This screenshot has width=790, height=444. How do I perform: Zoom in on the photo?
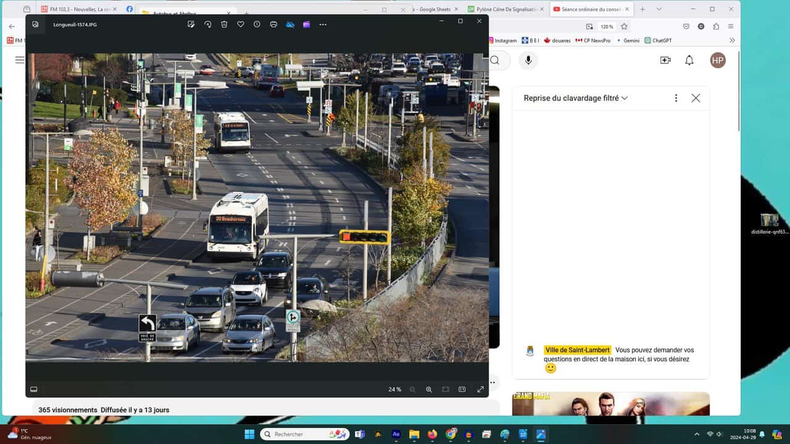[x=429, y=389]
